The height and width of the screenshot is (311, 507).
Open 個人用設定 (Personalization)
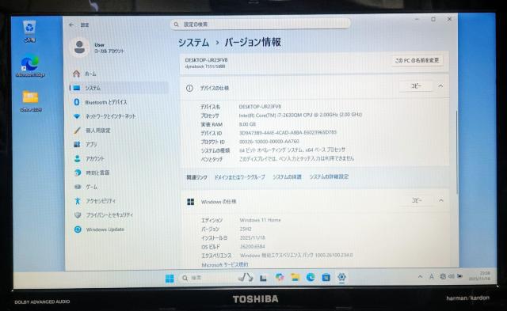tap(118, 131)
